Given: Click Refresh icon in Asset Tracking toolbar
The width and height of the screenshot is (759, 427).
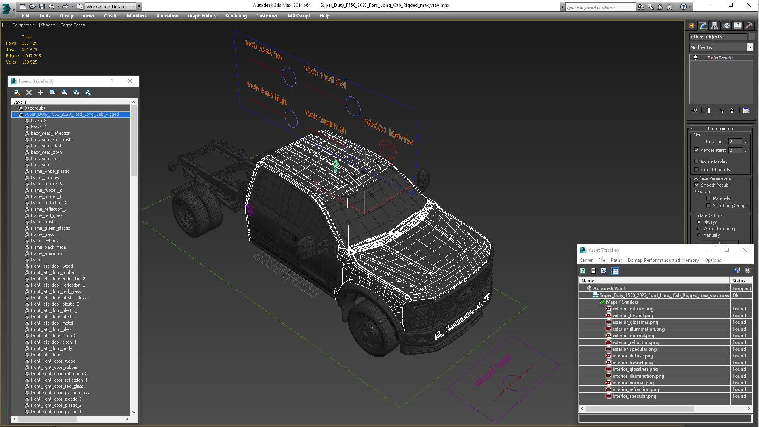Looking at the screenshot, I should tap(583, 271).
